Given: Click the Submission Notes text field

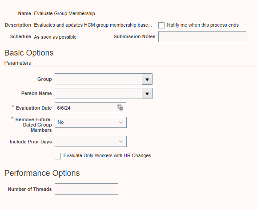Looking at the screenshot, I should pyautogui.click(x=202, y=37).
